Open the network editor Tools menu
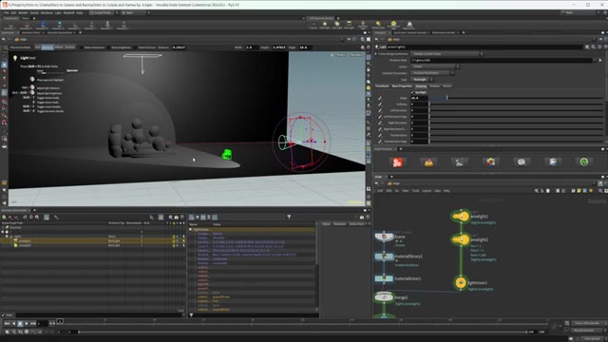Screen dimensions: 608x342 point(416,191)
